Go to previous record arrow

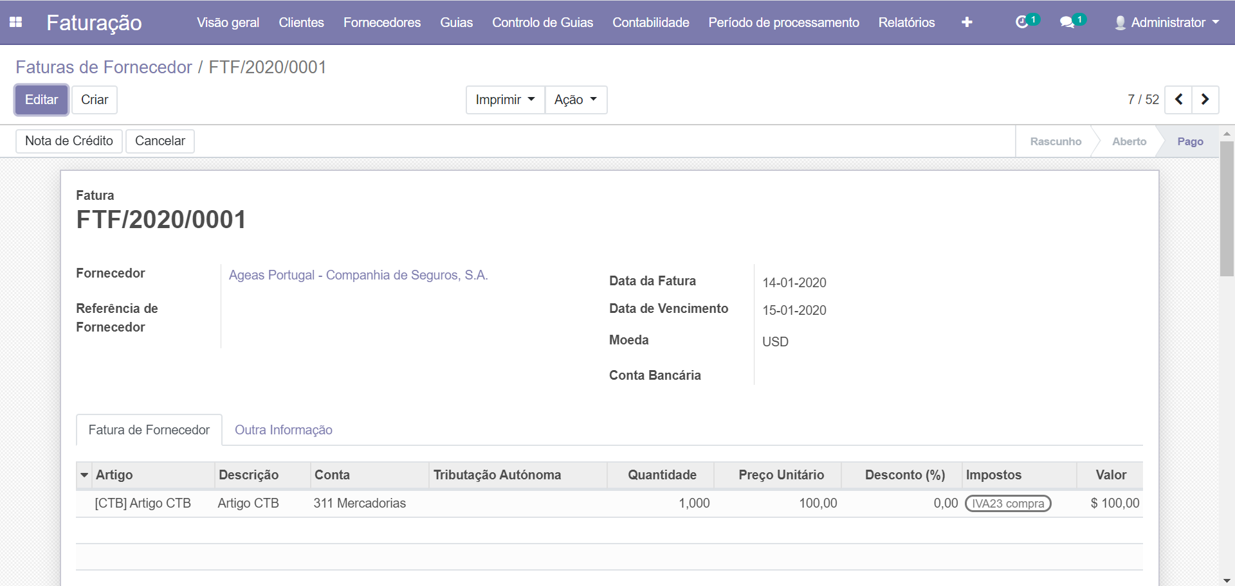click(x=1178, y=100)
